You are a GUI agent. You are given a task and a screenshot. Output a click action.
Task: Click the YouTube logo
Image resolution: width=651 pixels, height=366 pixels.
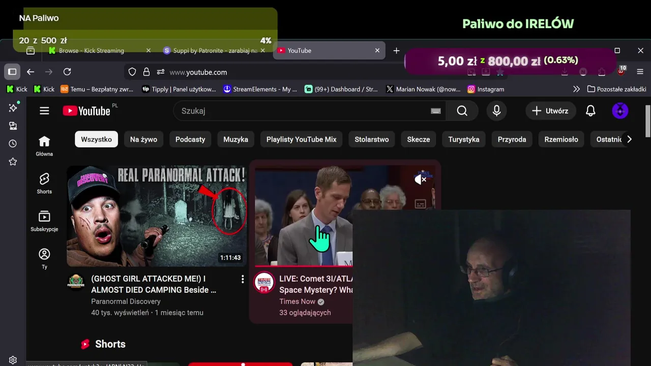[x=86, y=111]
